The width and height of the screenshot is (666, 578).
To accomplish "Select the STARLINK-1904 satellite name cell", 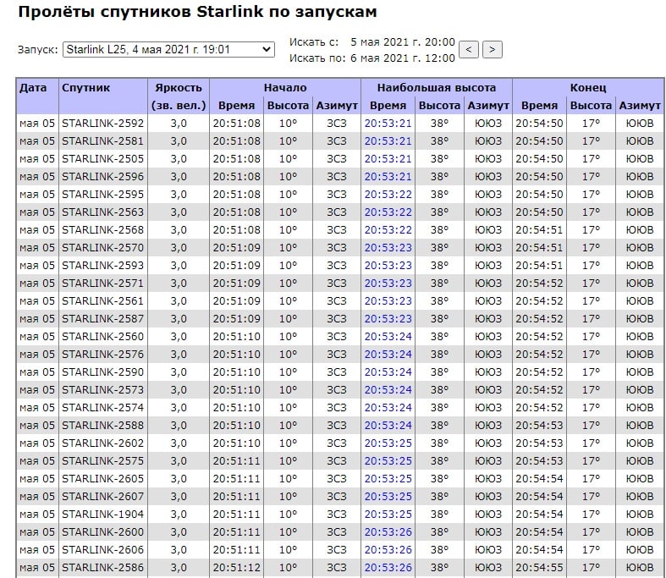I will tap(102, 515).
